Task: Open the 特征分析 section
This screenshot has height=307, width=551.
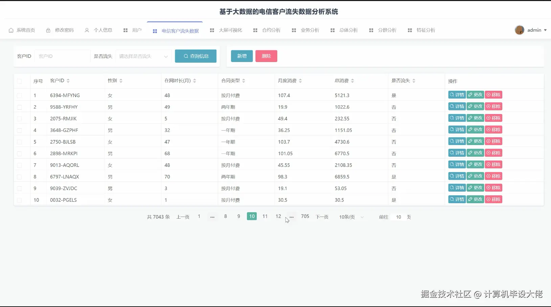Action: click(x=426, y=30)
